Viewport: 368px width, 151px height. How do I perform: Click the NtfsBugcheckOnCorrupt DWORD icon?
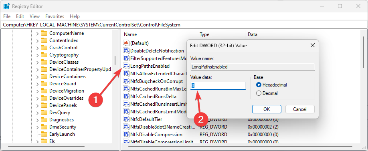pyautogui.click(x=126, y=81)
